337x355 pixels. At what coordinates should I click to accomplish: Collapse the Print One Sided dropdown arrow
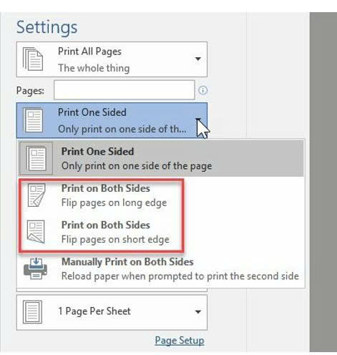(x=198, y=120)
